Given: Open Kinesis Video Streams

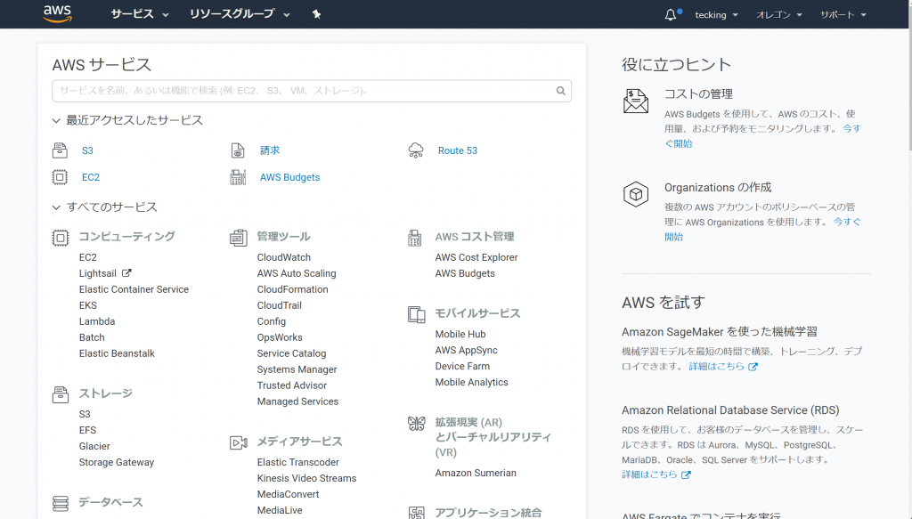Looking at the screenshot, I should click(x=306, y=478).
